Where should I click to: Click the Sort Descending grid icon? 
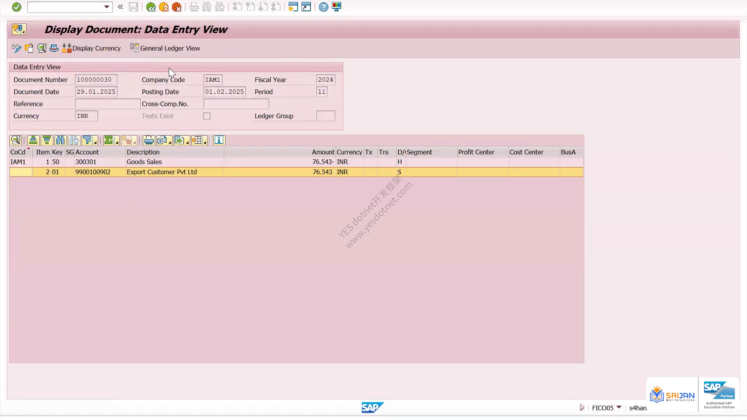point(47,140)
